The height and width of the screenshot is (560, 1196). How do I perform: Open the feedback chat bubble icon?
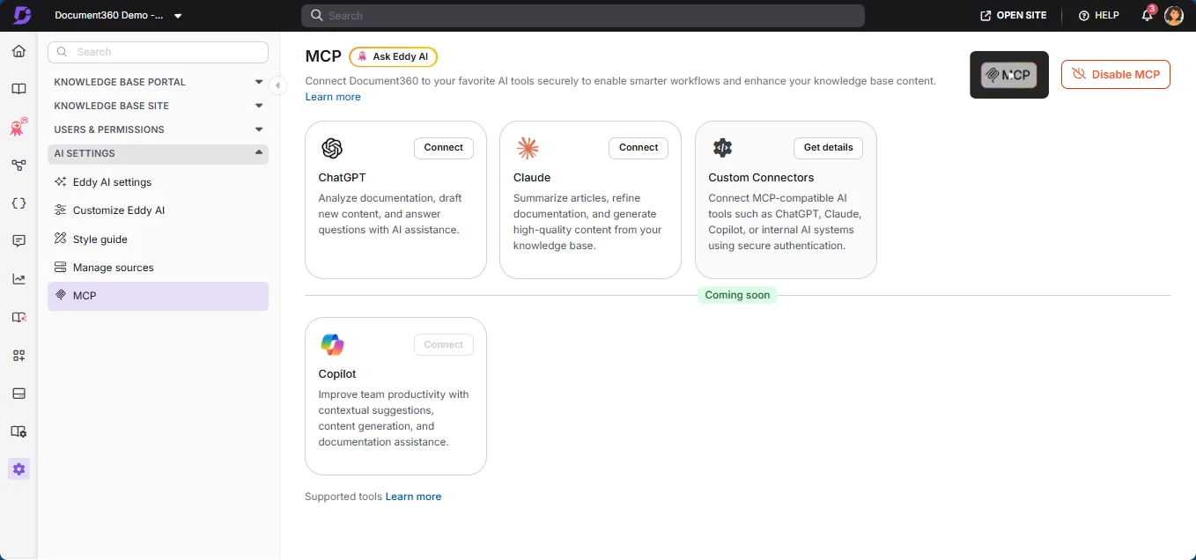click(18, 241)
